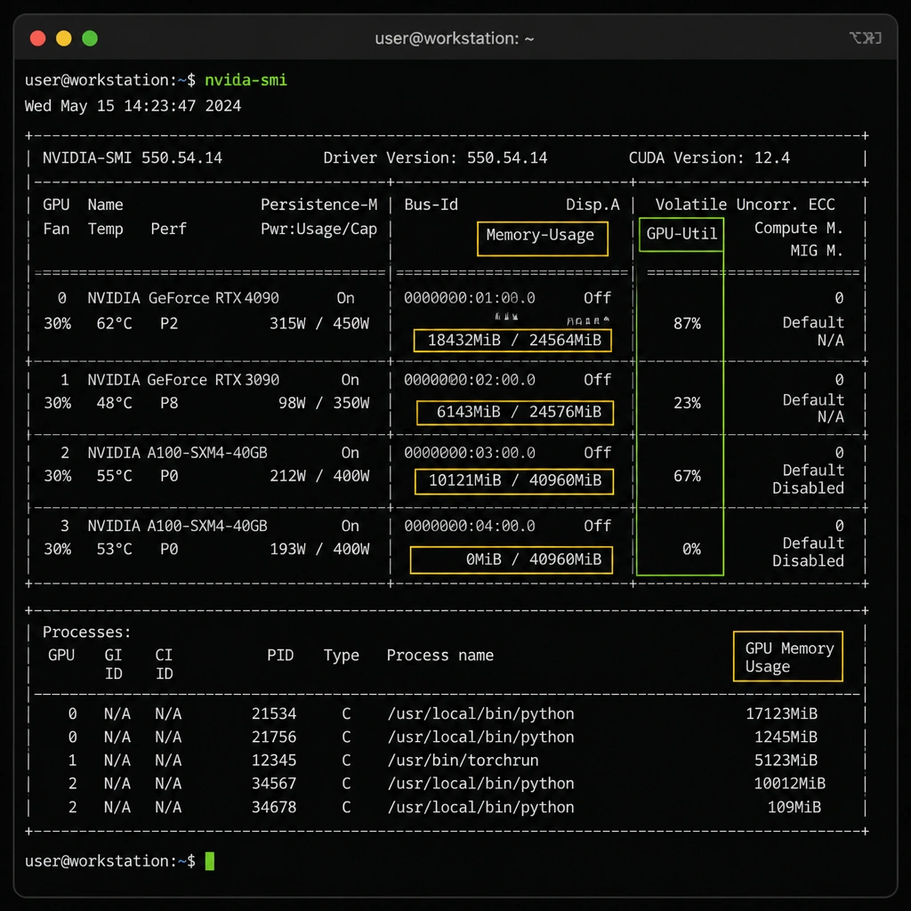Click memory usage "10121MiB / 40960MiB"
The width and height of the screenshot is (911, 911).
[513, 481]
